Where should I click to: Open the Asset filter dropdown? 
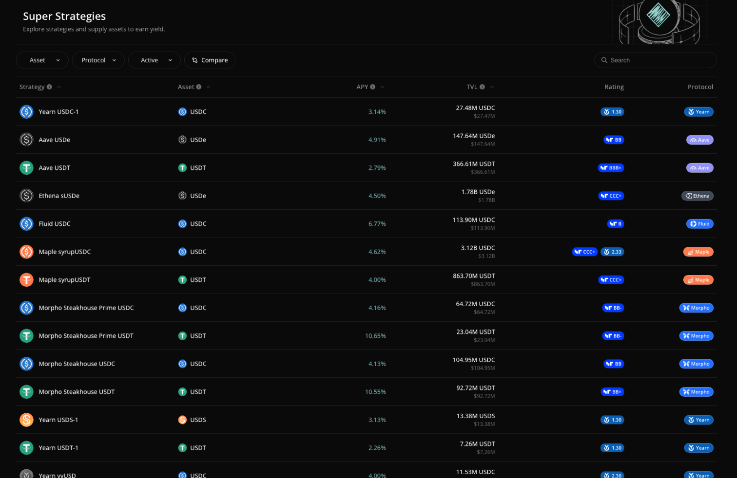42,60
